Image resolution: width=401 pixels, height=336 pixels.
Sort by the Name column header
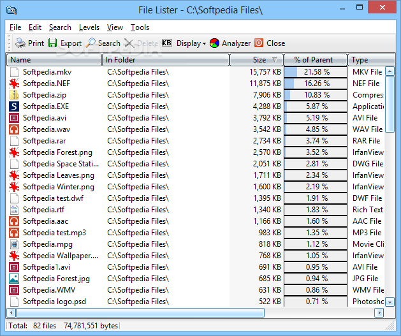point(54,60)
